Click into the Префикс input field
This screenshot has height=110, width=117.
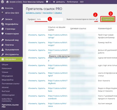pos(50,19)
